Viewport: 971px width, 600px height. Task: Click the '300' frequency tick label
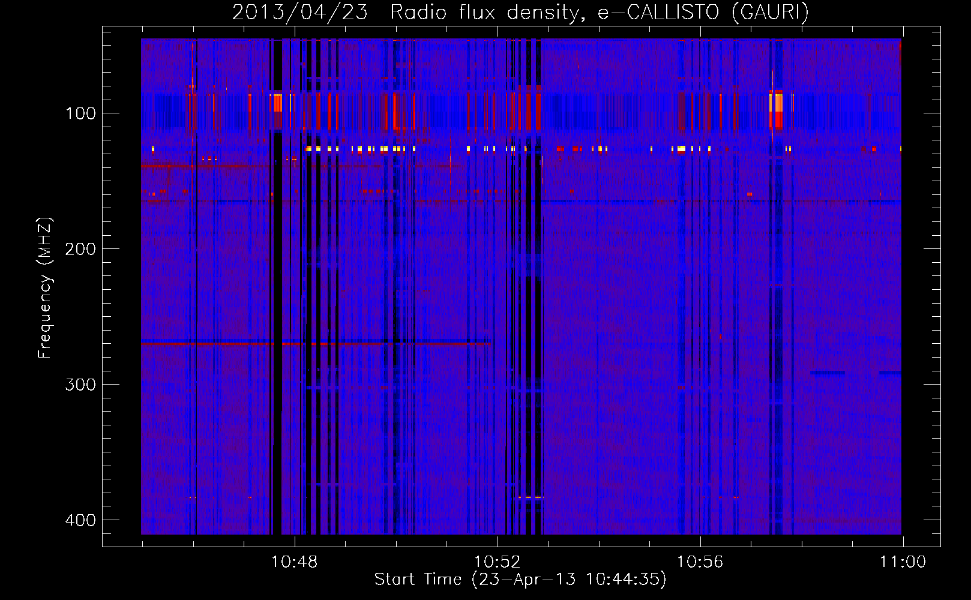(80, 385)
